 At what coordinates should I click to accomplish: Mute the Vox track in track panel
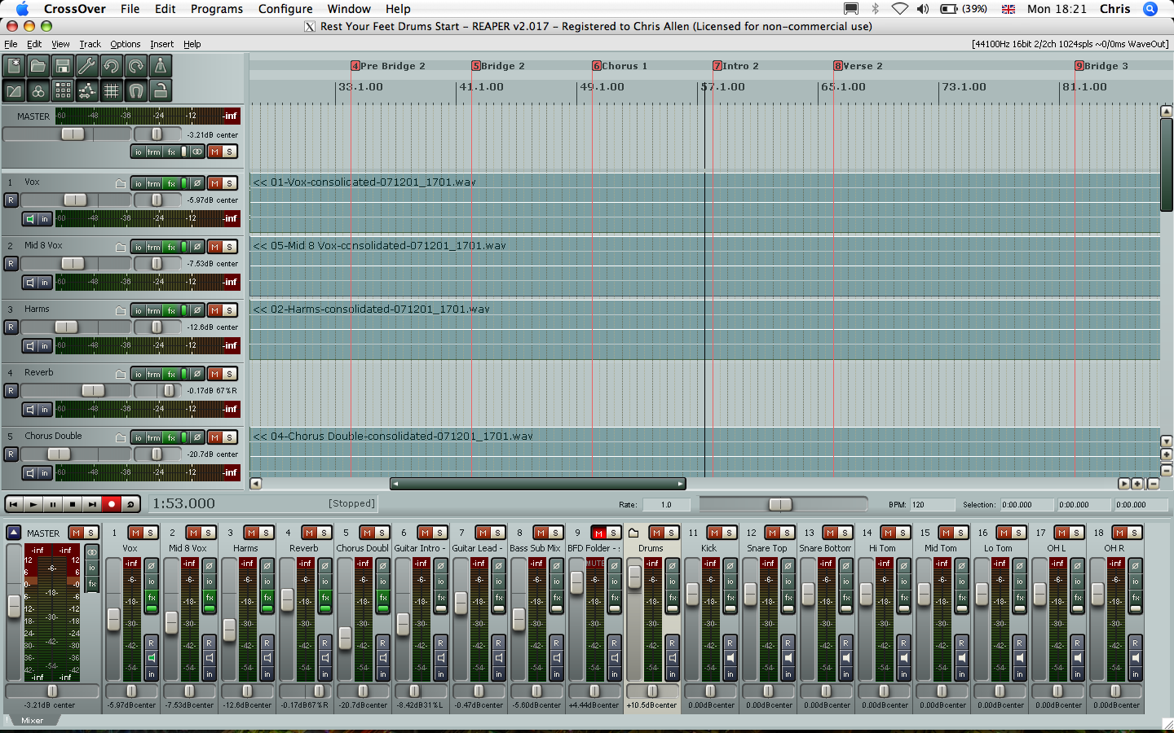[214, 183]
